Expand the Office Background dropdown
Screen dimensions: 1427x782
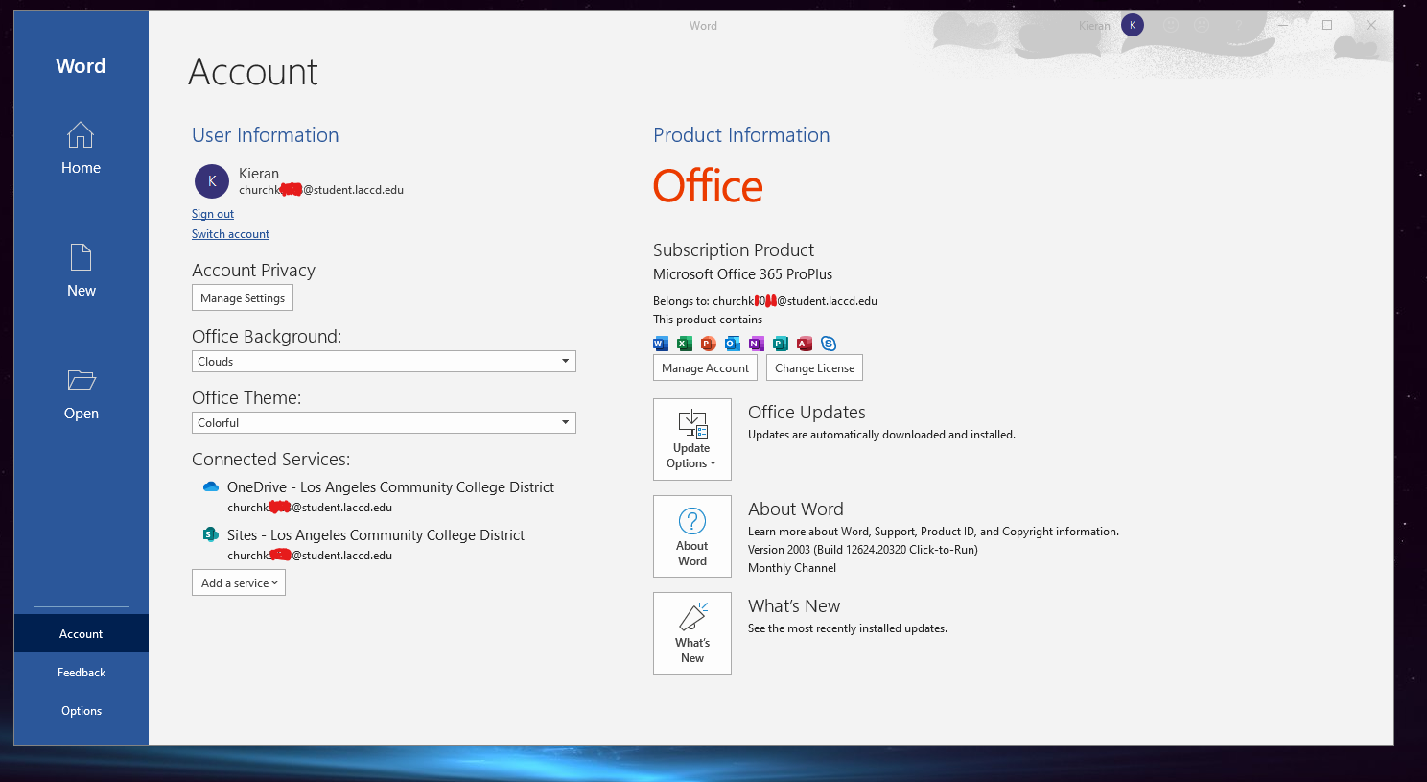[565, 362]
